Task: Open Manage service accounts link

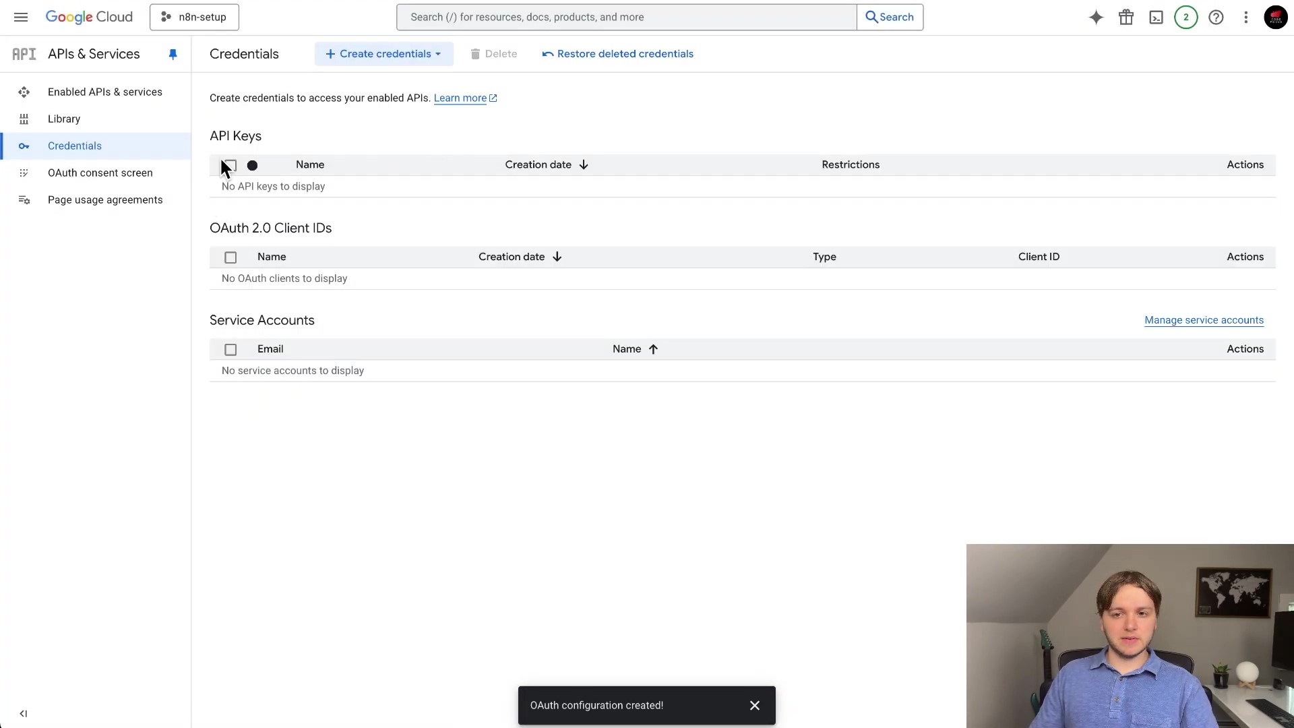Action: tap(1204, 320)
